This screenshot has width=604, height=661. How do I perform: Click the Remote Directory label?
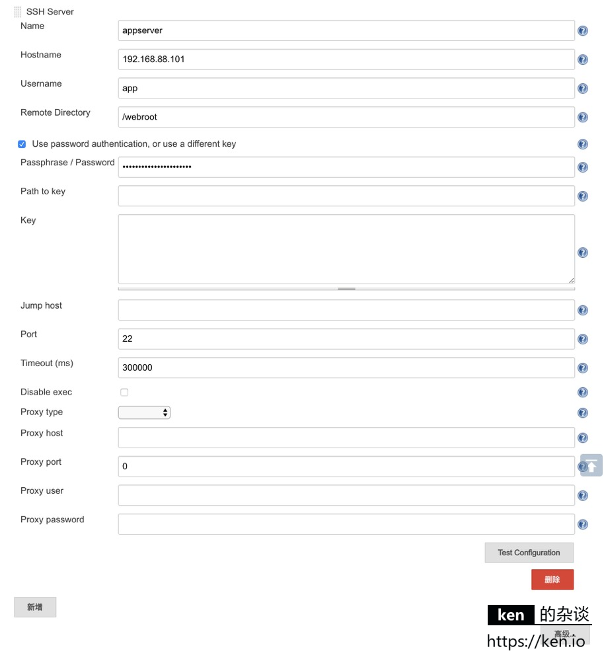click(56, 112)
